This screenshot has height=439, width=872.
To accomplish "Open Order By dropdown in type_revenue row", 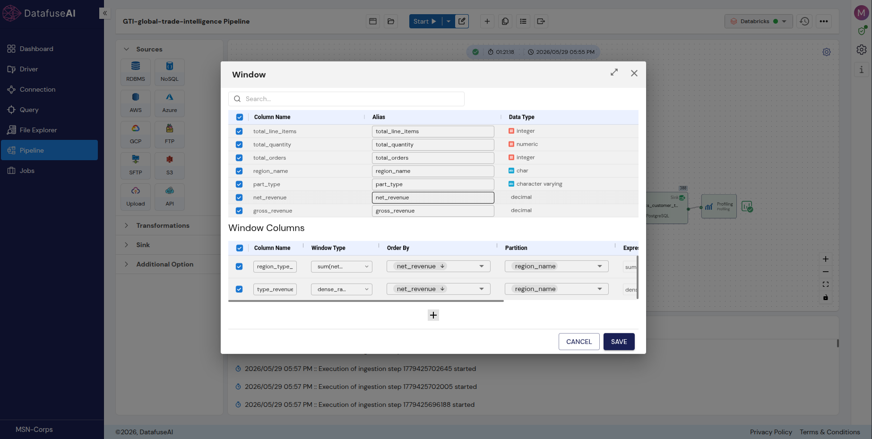I will (x=439, y=289).
